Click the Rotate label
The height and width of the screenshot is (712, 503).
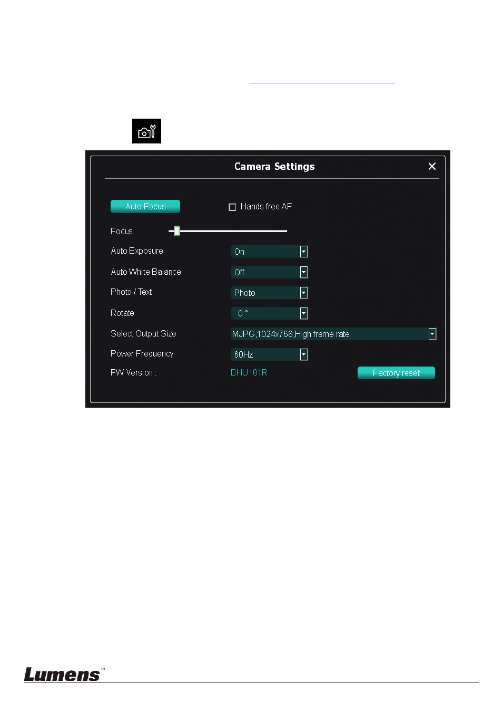point(122,313)
